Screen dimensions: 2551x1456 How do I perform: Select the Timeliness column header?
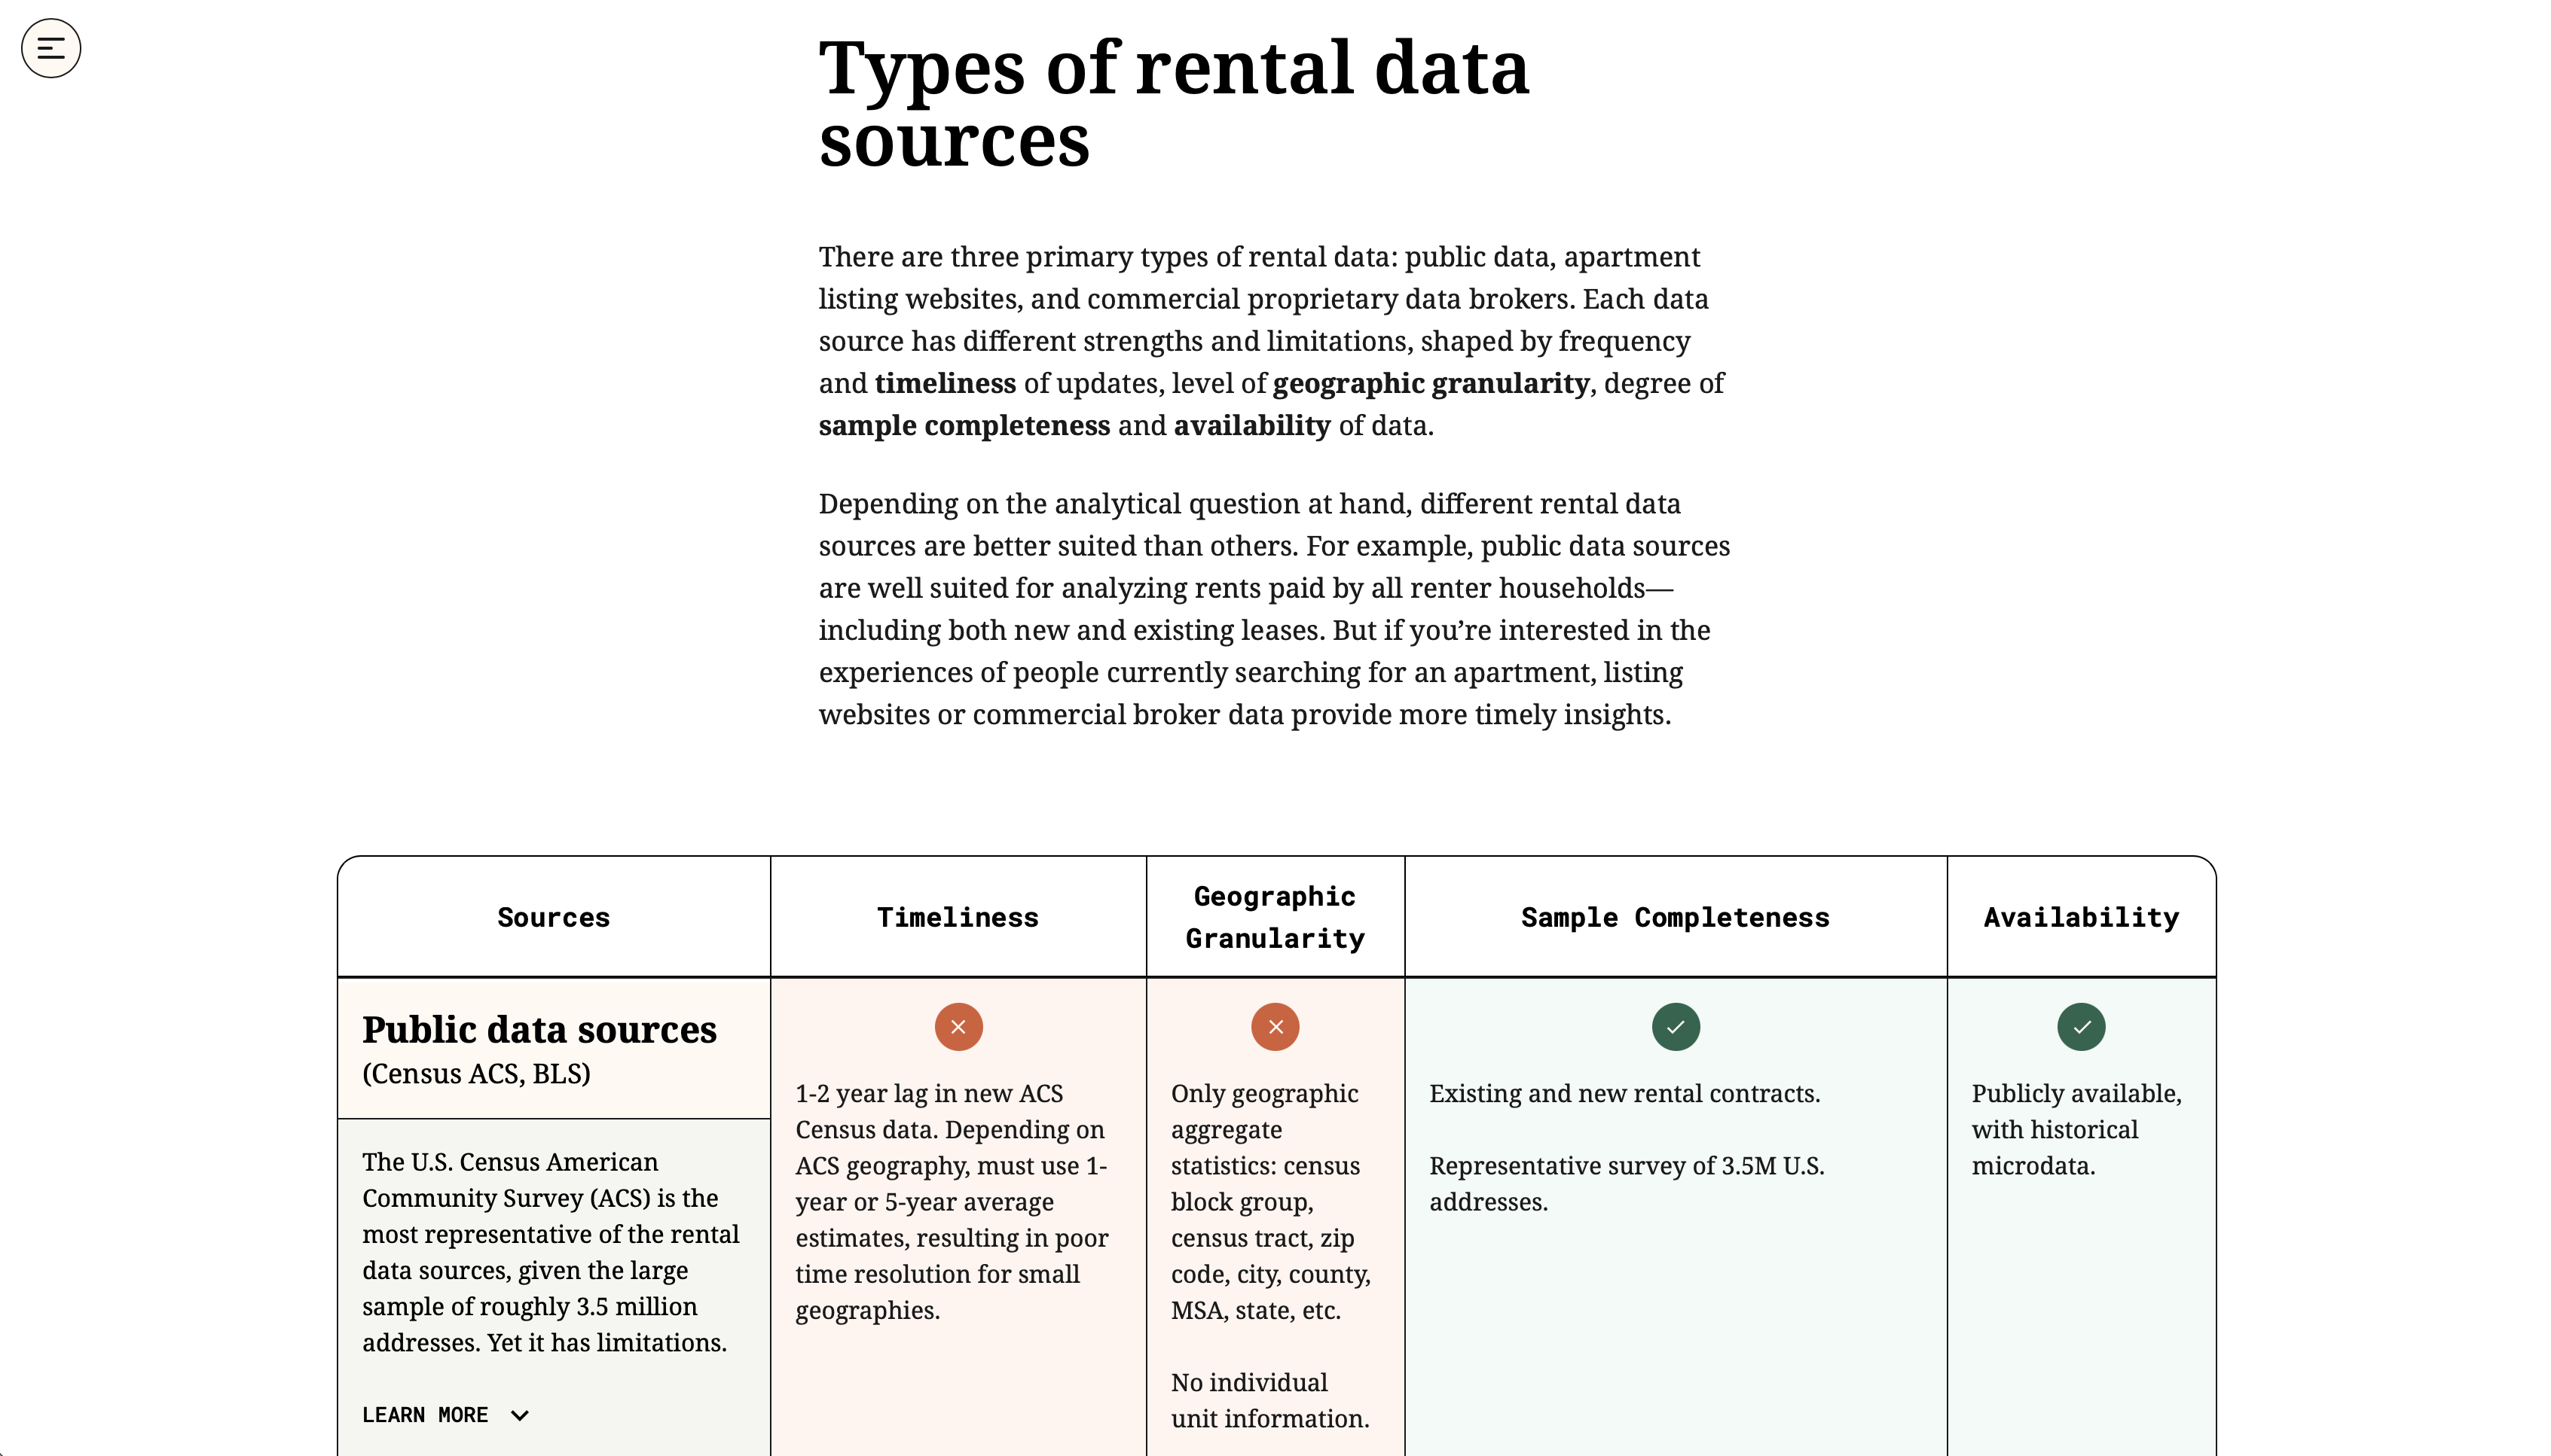click(x=958, y=917)
